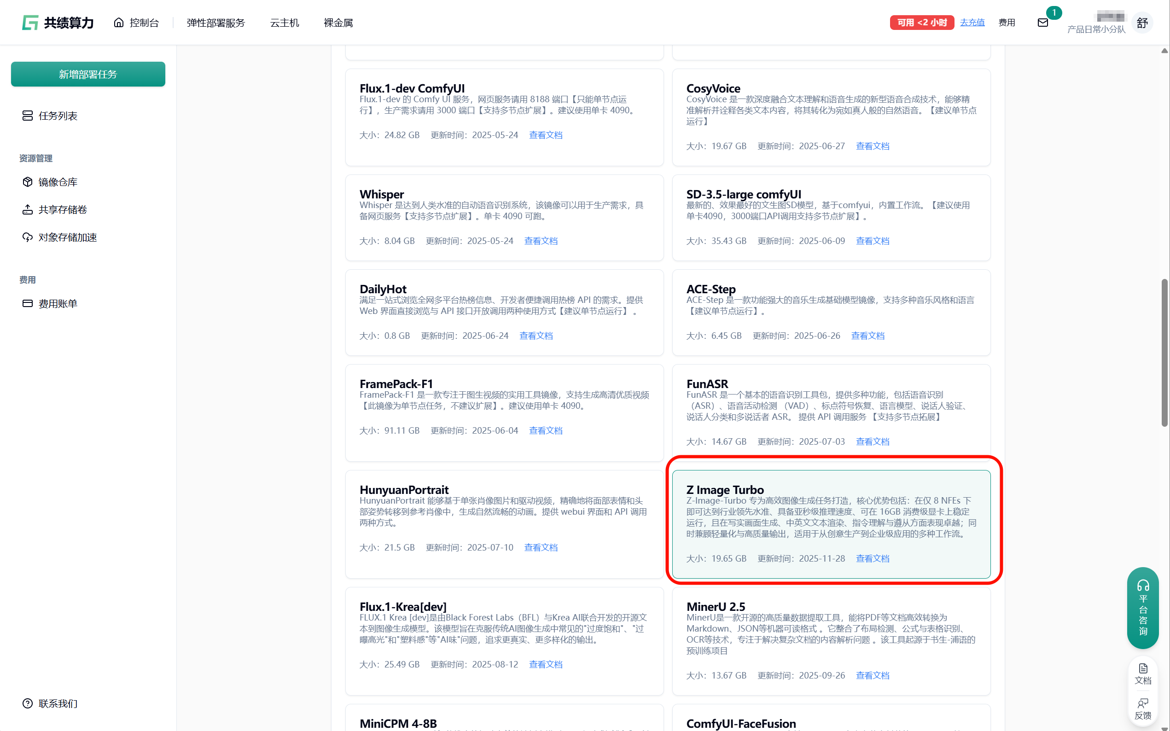Click the 联系我们 help icon
1170x731 pixels.
28,703
